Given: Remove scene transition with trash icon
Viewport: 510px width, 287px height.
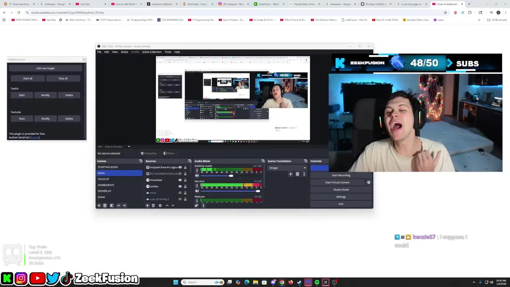Looking at the screenshot, I should point(297,174).
